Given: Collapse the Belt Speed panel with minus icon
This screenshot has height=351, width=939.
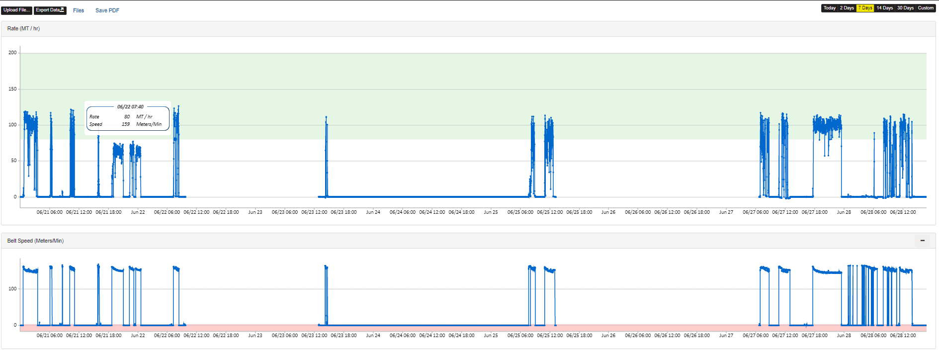Looking at the screenshot, I should click(x=922, y=241).
